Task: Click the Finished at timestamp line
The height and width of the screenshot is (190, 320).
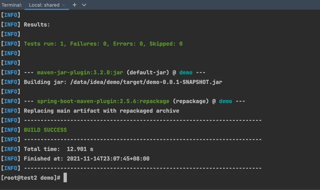Action: 87,159
